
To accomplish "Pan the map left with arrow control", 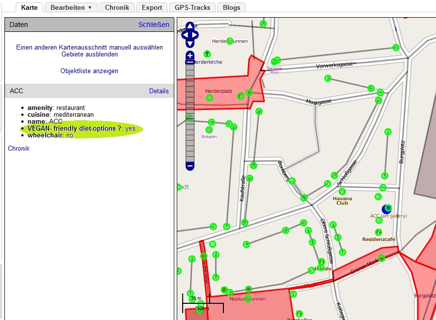I will [184, 35].
